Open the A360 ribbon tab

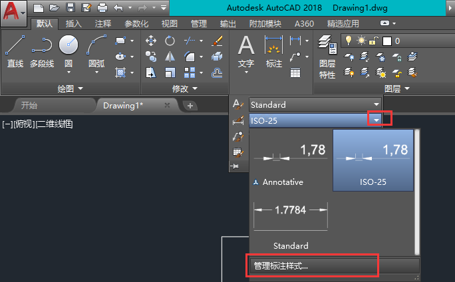coord(304,23)
